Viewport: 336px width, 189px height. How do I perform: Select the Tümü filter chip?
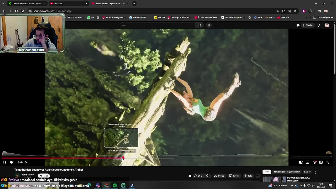tap(267, 172)
